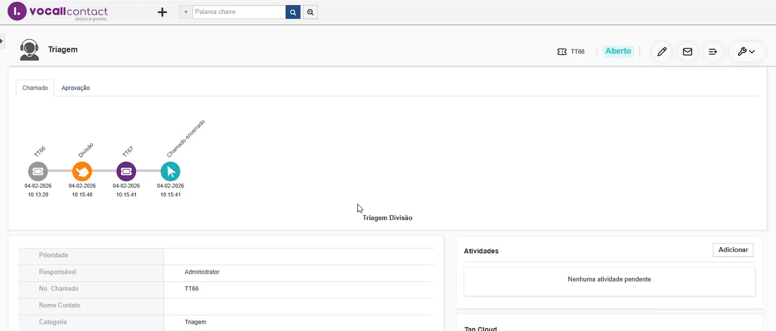
Task: Open the wrench tools dropdown
Action: [x=746, y=52]
